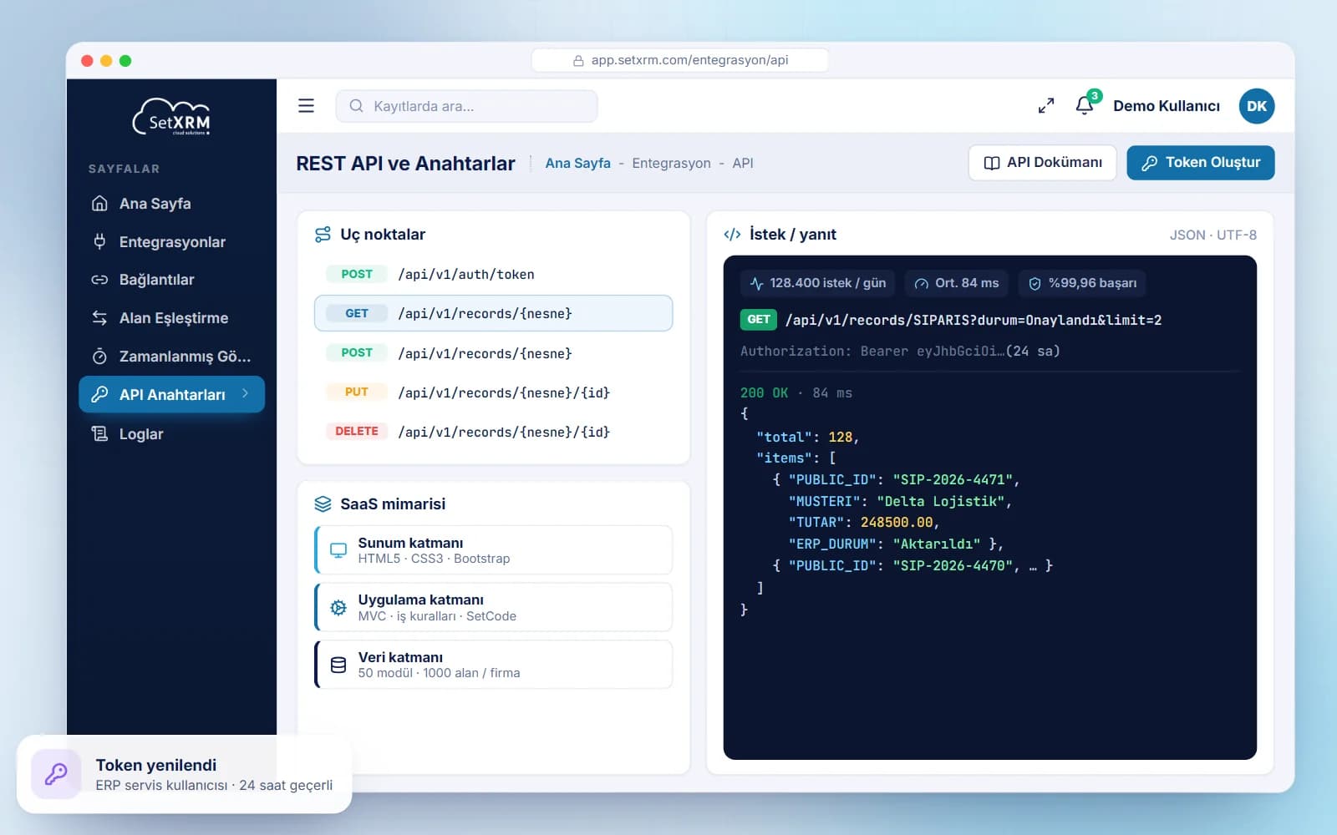Image resolution: width=1337 pixels, height=835 pixels.
Task: Click the Veri katmanı card
Action: tap(493, 665)
